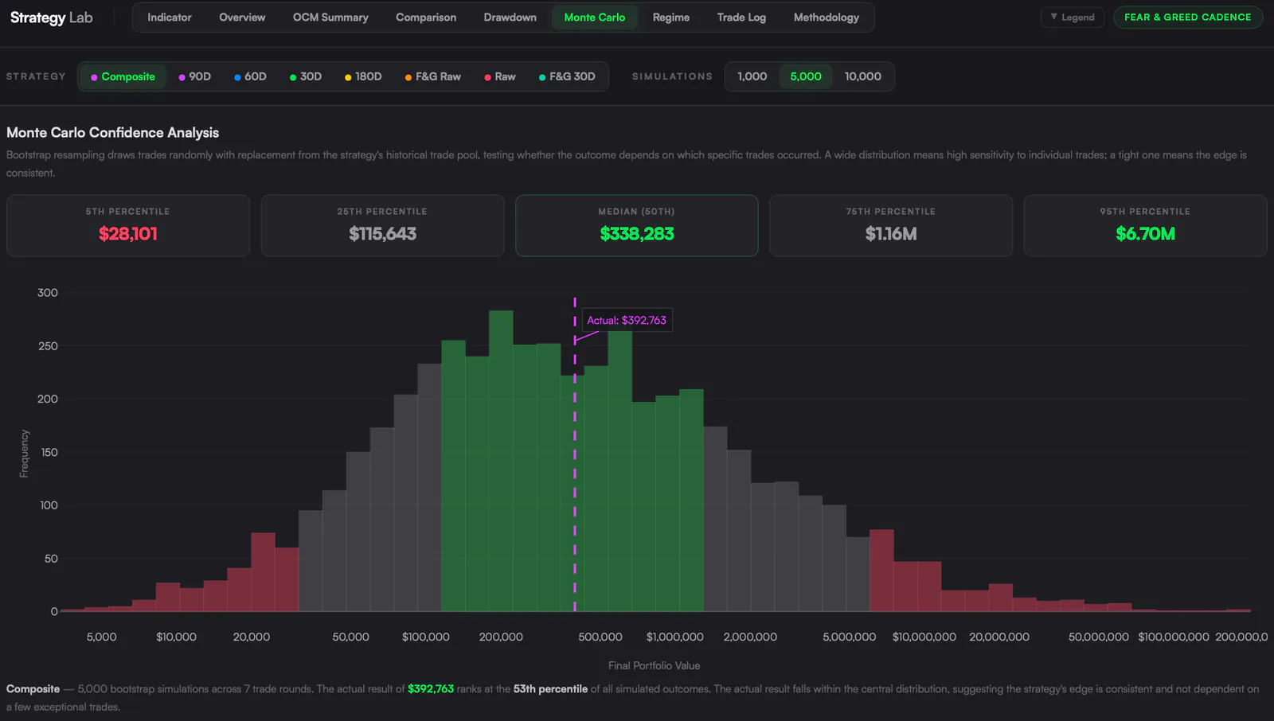Click the 5th Percentile card $28,101
This screenshot has height=721, width=1274.
[128, 225]
